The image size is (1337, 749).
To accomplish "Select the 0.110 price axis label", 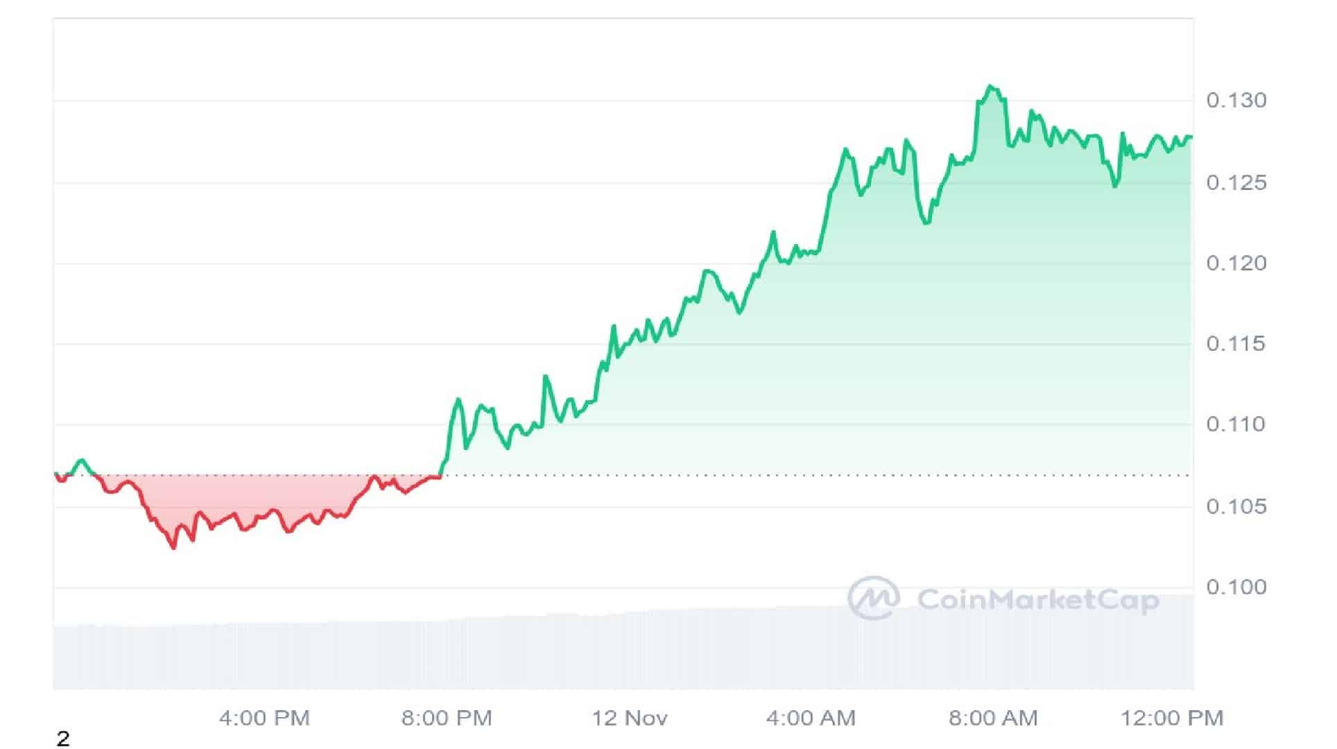I will pyautogui.click(x=1236, y=424).
